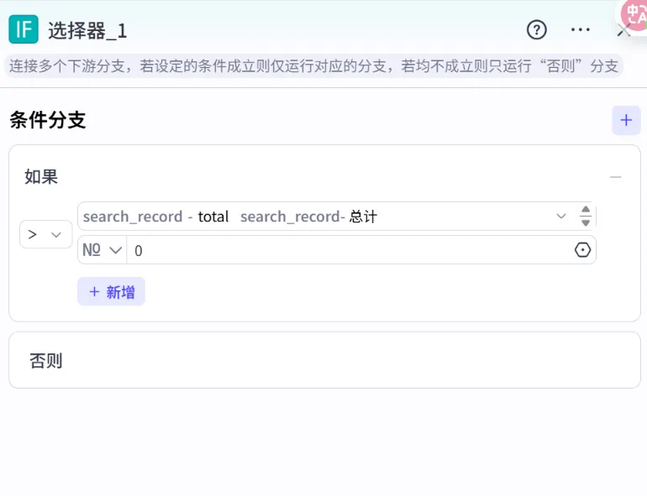
Task: Click the up arrow stepper in variable field
Action: point(586,210)
